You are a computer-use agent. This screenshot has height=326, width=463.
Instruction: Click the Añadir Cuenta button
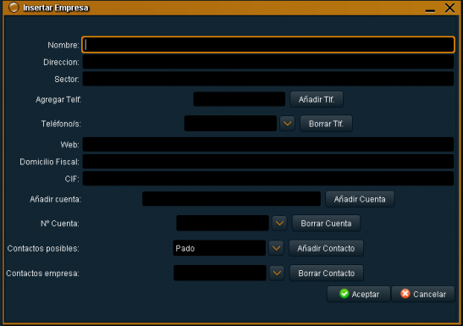point(360,199)
